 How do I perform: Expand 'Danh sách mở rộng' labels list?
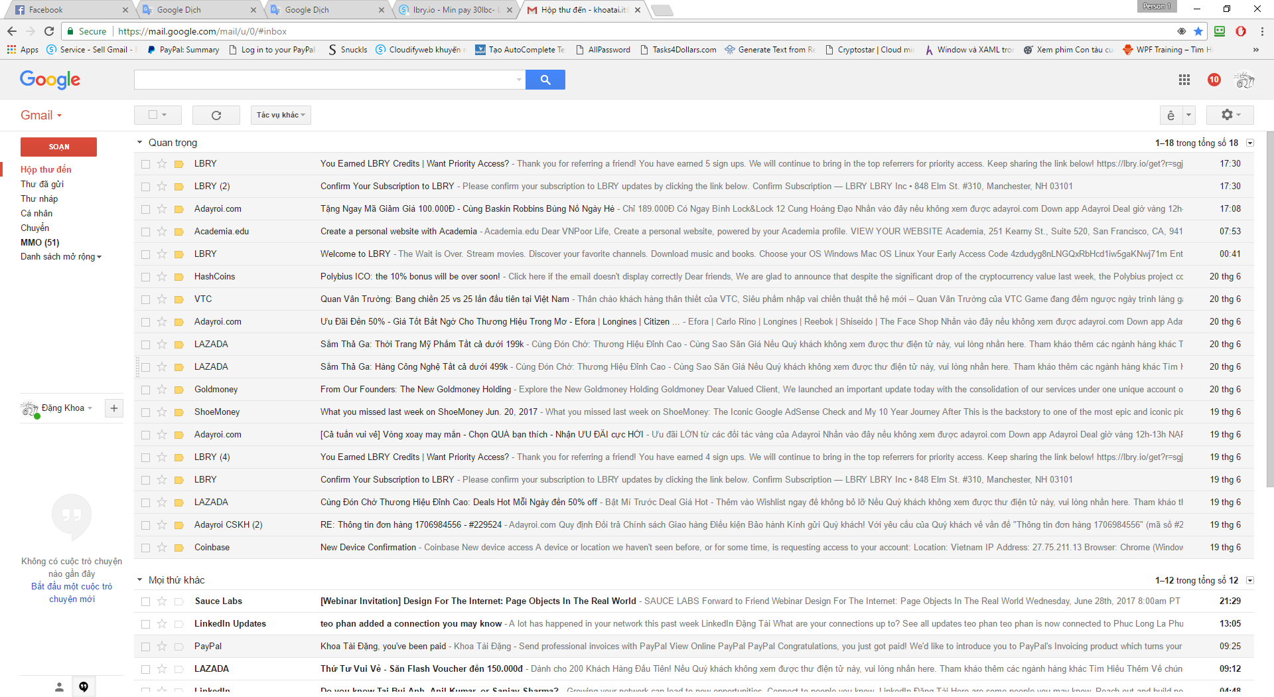click(x=61, y=257)
